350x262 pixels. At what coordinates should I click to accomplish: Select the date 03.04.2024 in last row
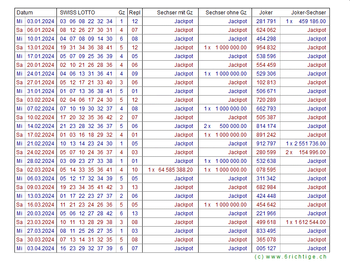[41, 248]
